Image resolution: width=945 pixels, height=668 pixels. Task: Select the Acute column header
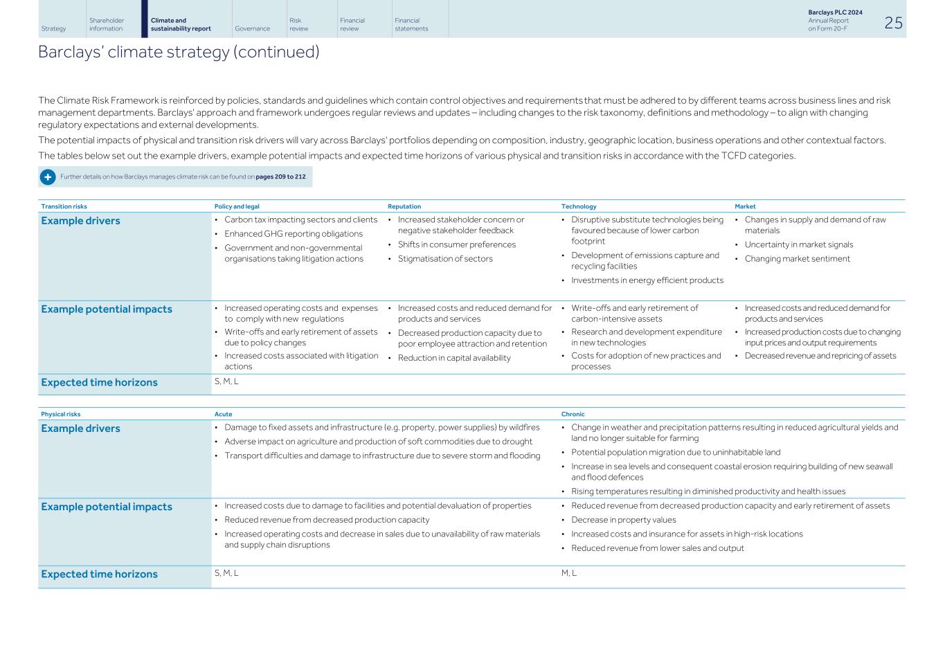pos(222,413)
